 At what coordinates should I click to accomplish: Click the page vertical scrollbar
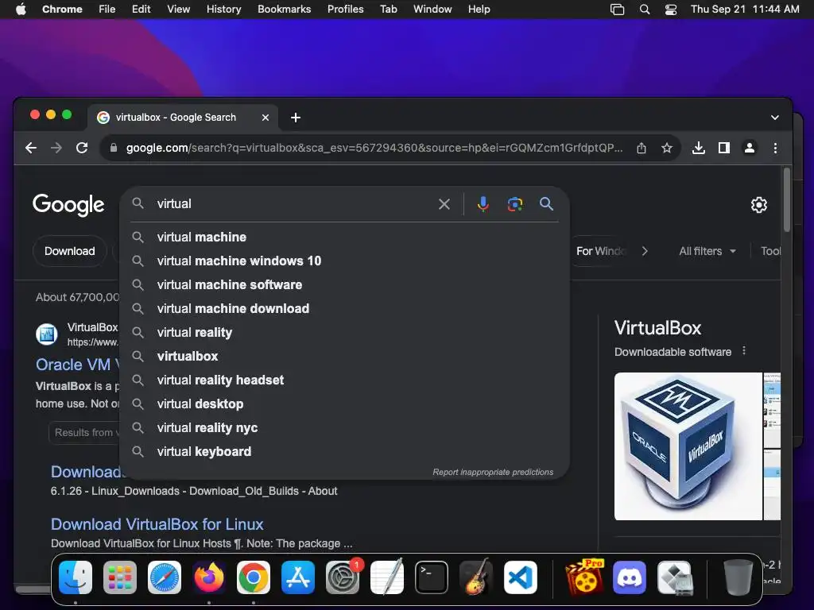787,199
